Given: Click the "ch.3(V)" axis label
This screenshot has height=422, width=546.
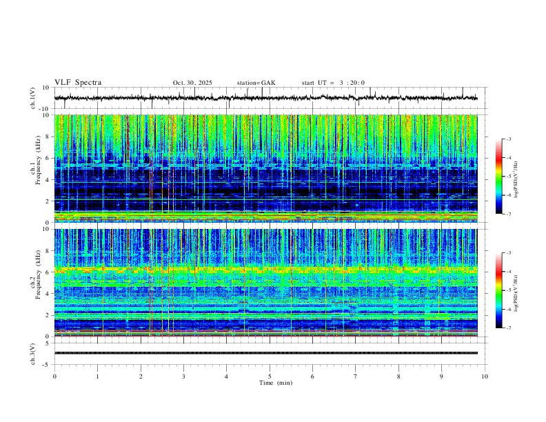Looking at the screenshot, I should point(34,354).
